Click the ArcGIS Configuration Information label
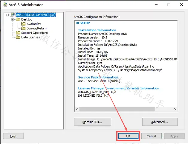Screen dimensions: 188x144 [97, 17]
